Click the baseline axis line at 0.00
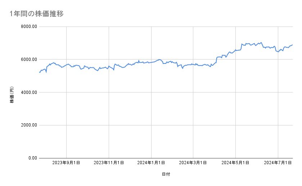The height and width of the screenshot is (186, 302). (166, 158)
